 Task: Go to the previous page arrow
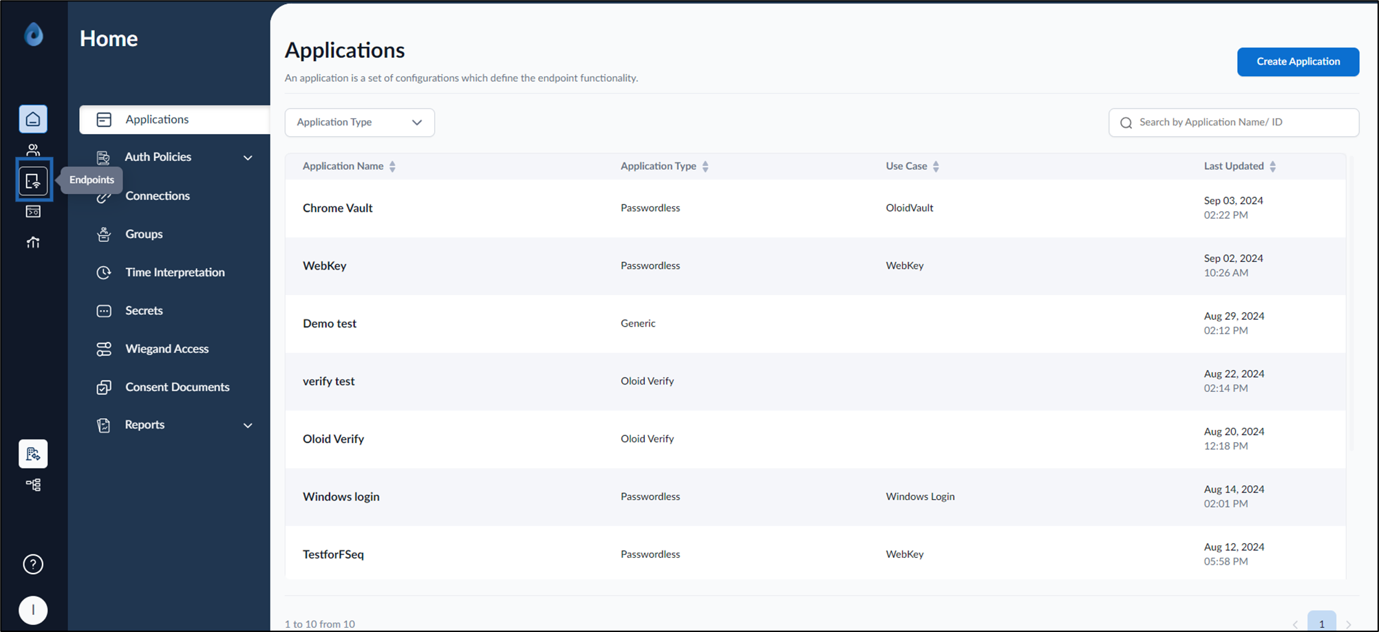click(x=1295, y=624)
